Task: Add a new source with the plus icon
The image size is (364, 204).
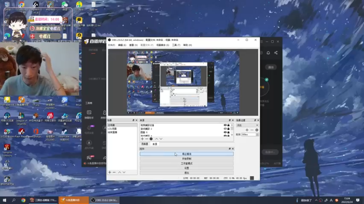Action: 142,139
